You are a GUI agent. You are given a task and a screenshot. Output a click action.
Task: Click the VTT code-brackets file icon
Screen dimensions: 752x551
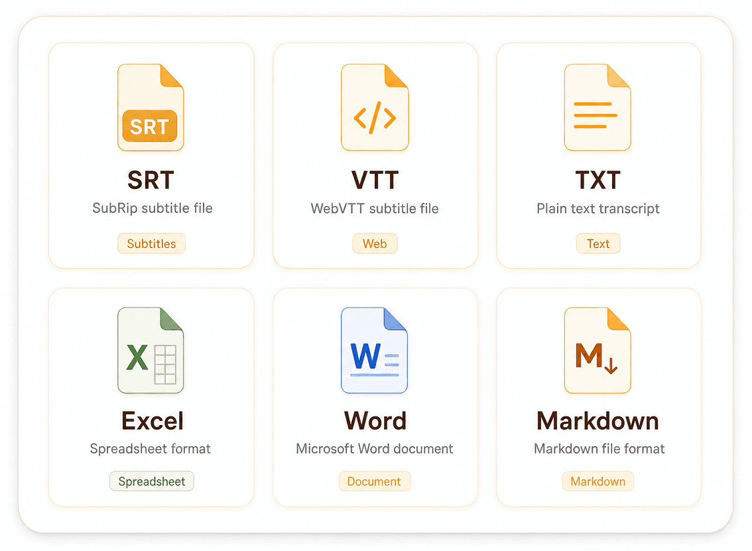coord(375,107)
